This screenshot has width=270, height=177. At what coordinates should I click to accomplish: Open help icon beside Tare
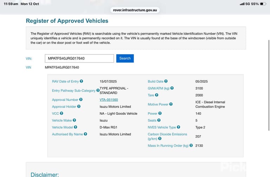[x=156, y=95]
